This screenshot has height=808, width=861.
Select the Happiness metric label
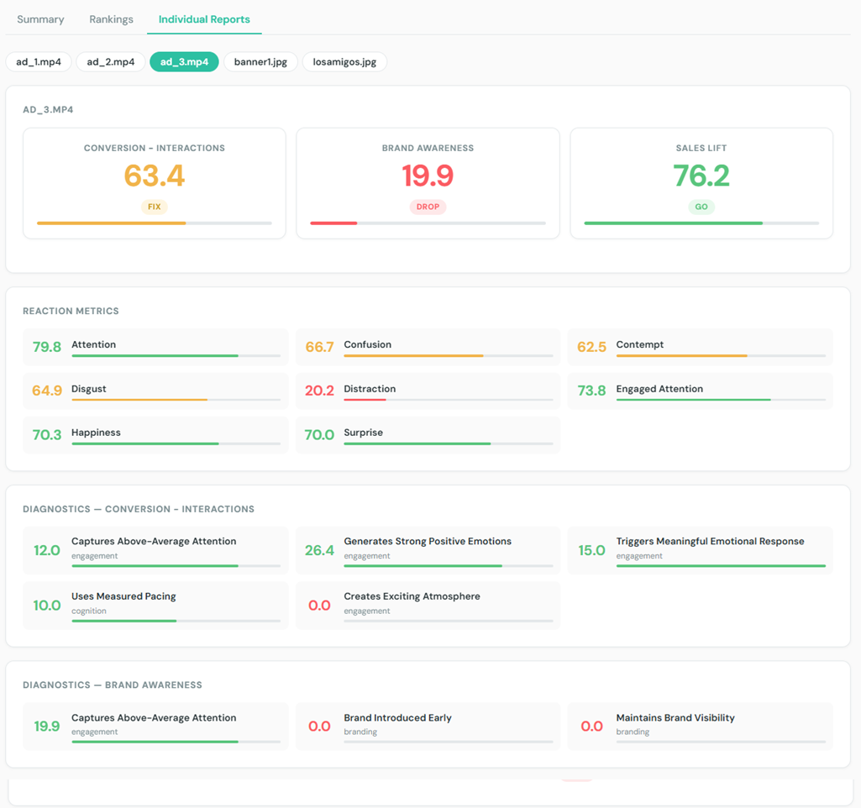tap(96, 433)
